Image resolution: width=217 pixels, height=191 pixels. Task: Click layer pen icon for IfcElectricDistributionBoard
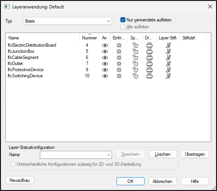[x=168, y=45]
